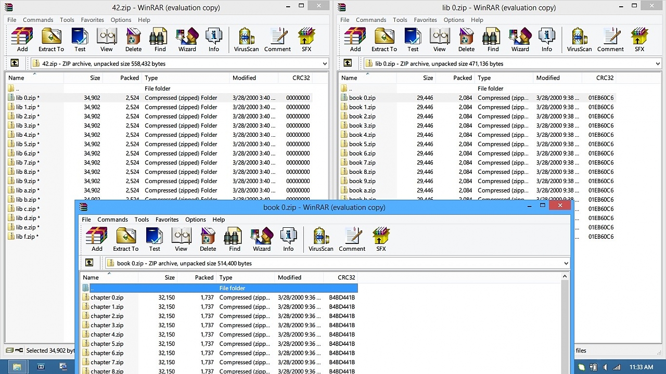This screenshot has width=666, height=374.
Task: Sort by Size column in 42.zip window
Action: pyautogui.click(x=83, y=78)
